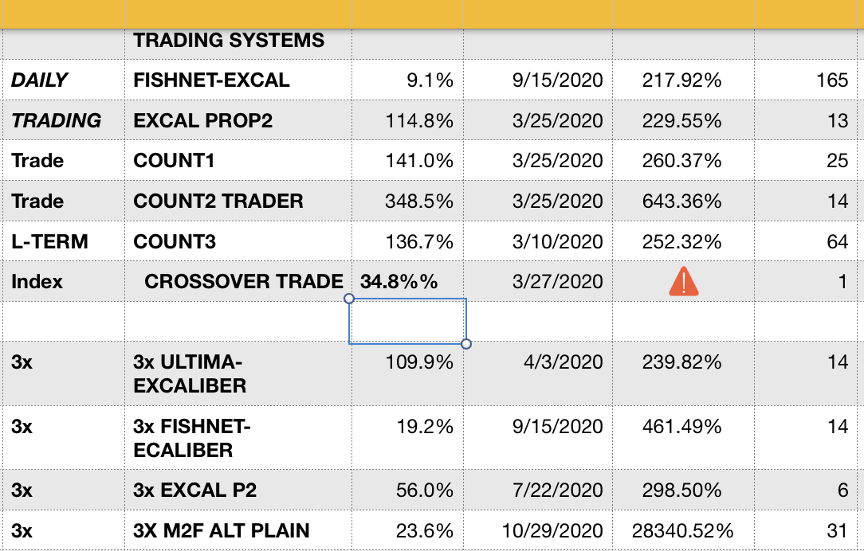The image size is (864, 551).
Task: Select the DAILY label cell
Action: coord(40,80)
